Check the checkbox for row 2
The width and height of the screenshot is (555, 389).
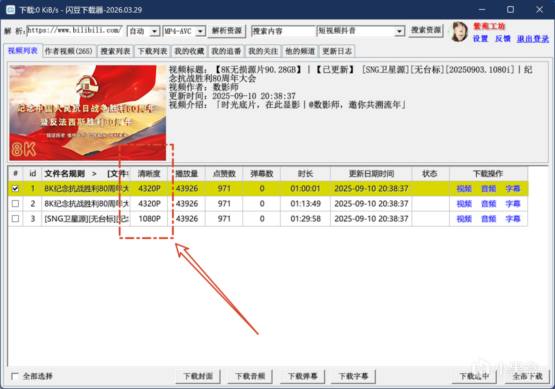coord(16,204)
